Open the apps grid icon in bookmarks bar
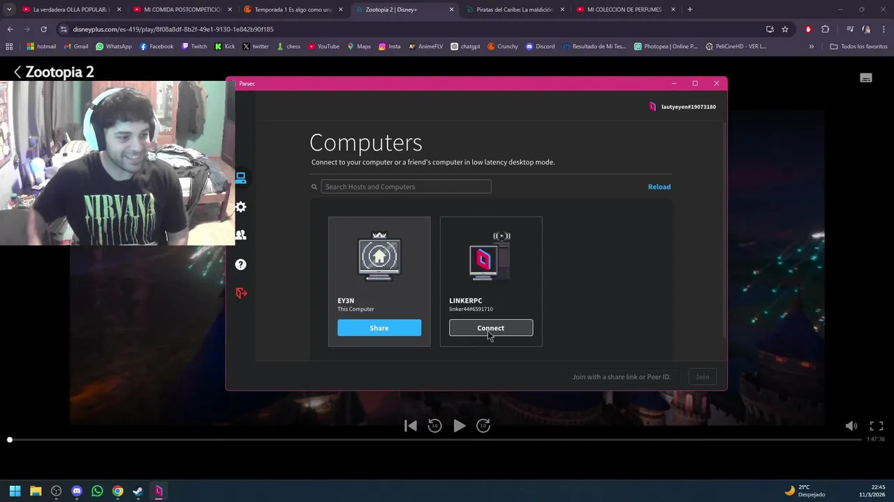 tap(9, 47)
